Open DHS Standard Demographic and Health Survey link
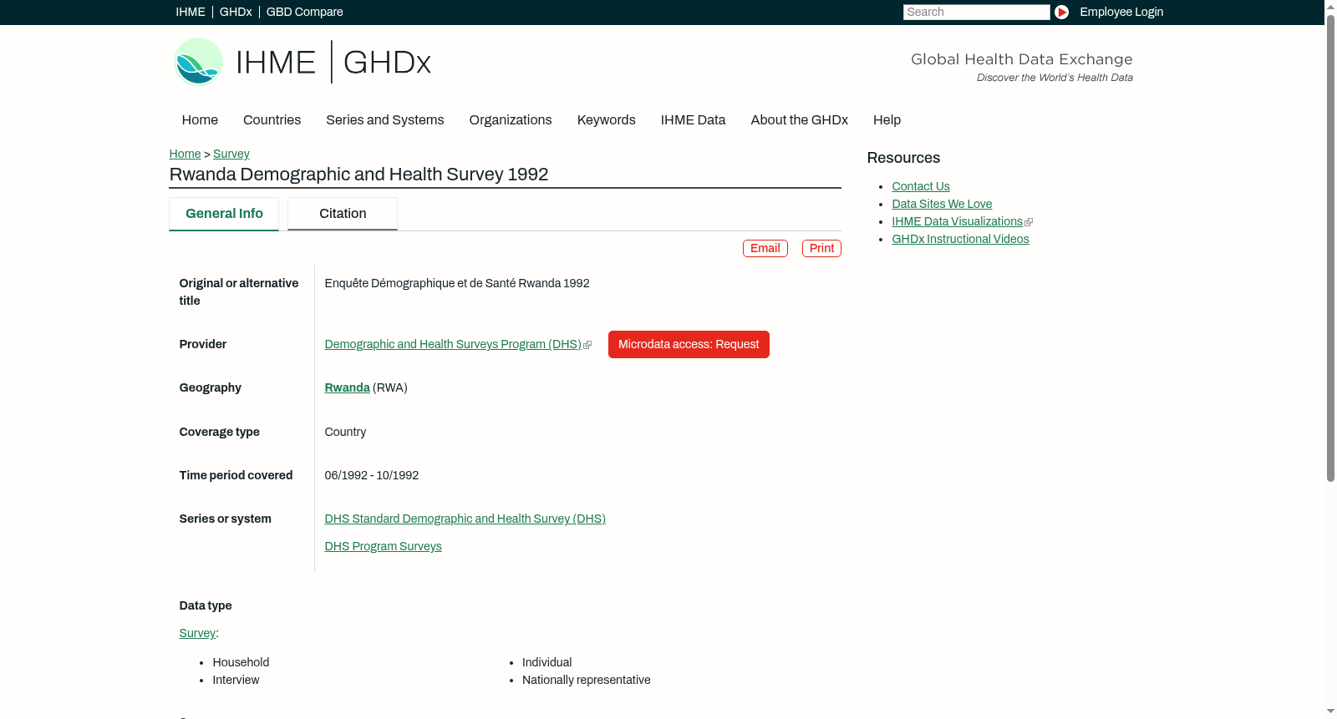 pyautogui.click(x=465, y=519)
